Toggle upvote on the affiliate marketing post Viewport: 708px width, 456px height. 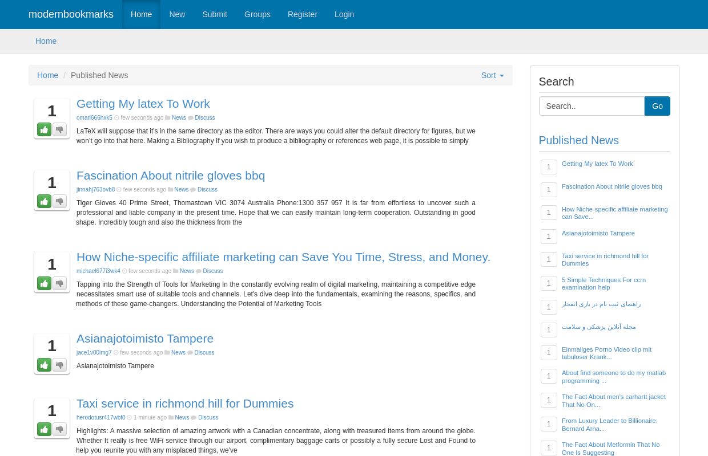(44, 283)
